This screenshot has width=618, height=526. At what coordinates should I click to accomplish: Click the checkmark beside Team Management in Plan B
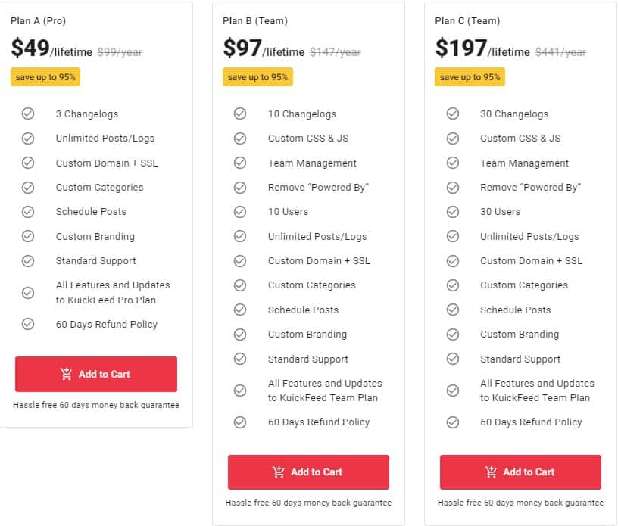[240, 163]
